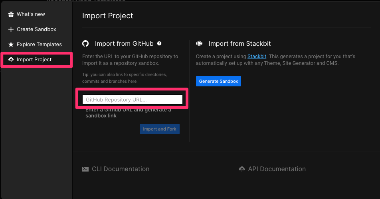Click the info icon next to Import from GitHub

tap(159, 43)
